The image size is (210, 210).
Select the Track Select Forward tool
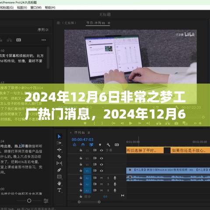[x=59, y=143]
